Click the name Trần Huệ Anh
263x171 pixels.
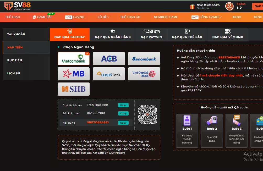(x=97, y=105)
